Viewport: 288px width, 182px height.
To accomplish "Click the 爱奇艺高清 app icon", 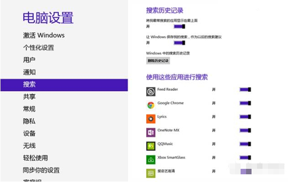I will point(151,173).
